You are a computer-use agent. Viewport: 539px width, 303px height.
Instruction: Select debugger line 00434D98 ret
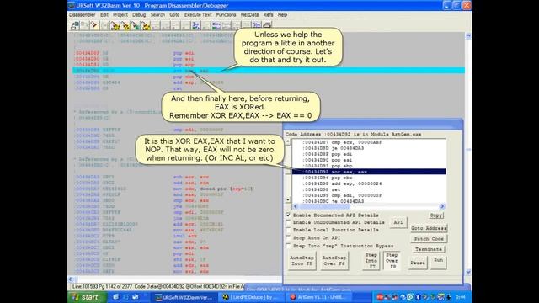(369, 189)
